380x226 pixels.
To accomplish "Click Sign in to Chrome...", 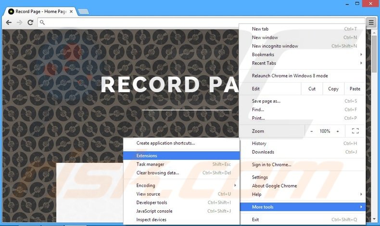I will 302,165.
